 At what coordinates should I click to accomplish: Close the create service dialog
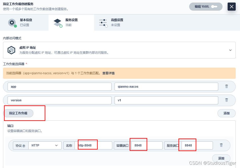click(x=231, y=7)
